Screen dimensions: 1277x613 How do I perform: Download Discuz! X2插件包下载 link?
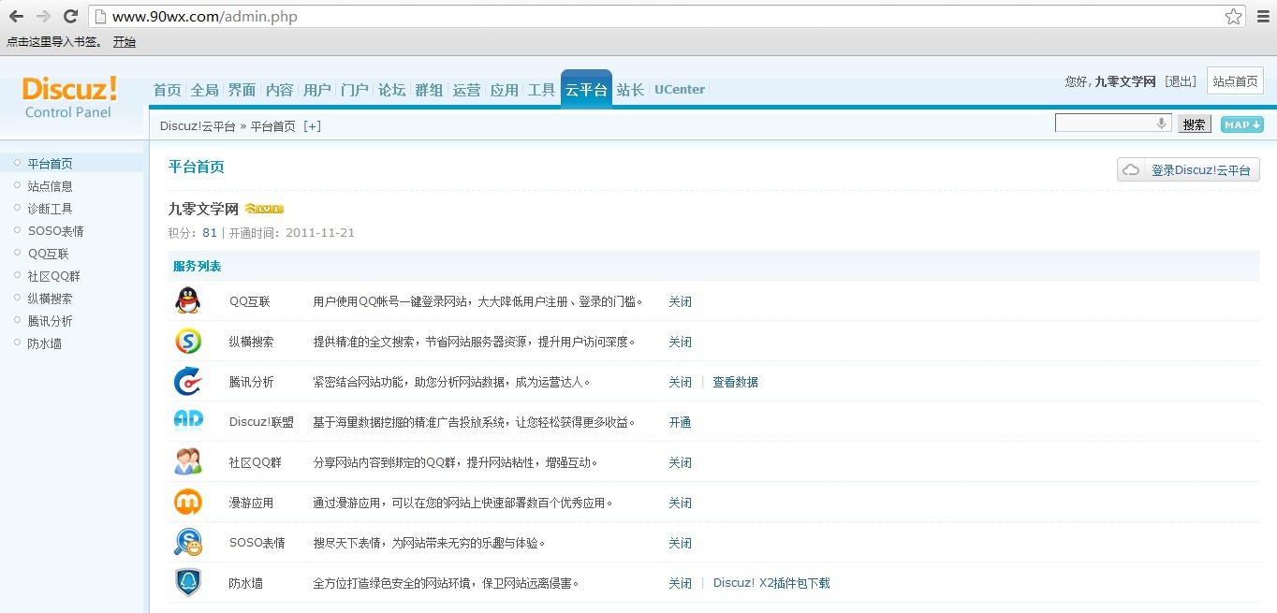(x=771, y=583)
